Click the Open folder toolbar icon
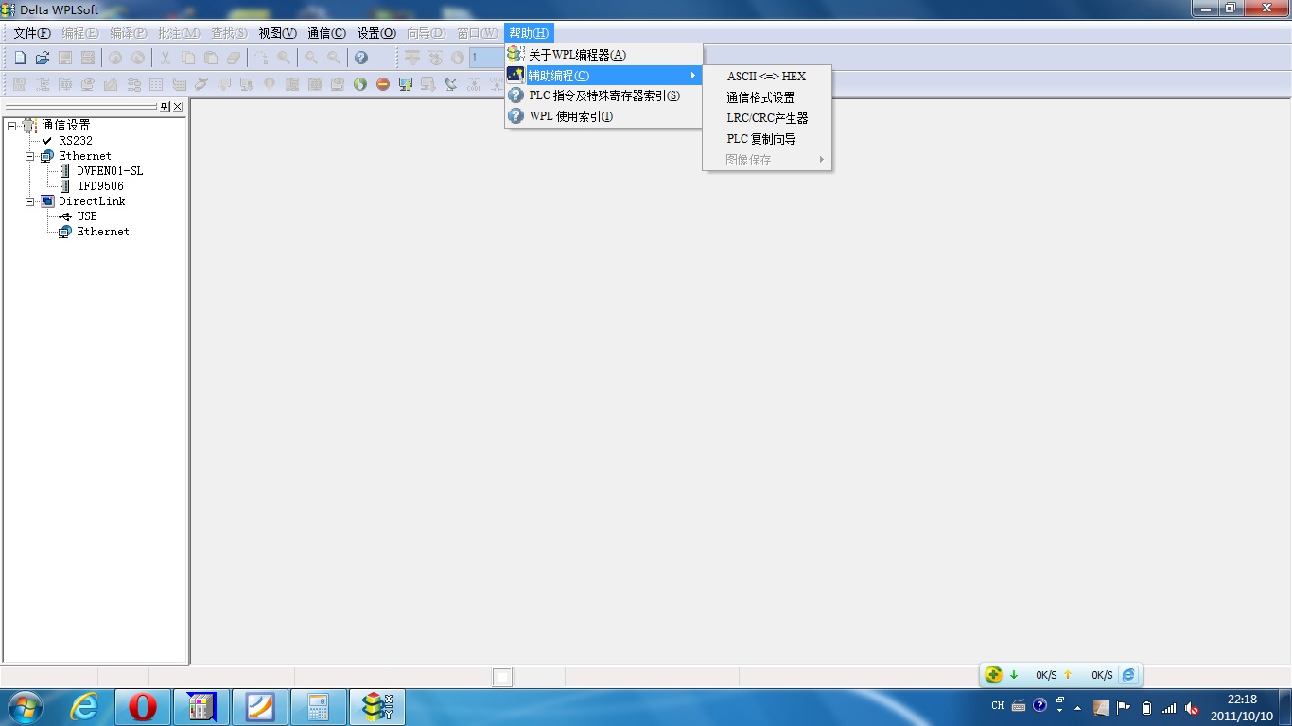 (43, 58)
